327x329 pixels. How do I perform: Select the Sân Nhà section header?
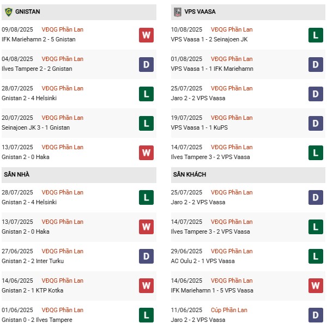tap(17, 174)
